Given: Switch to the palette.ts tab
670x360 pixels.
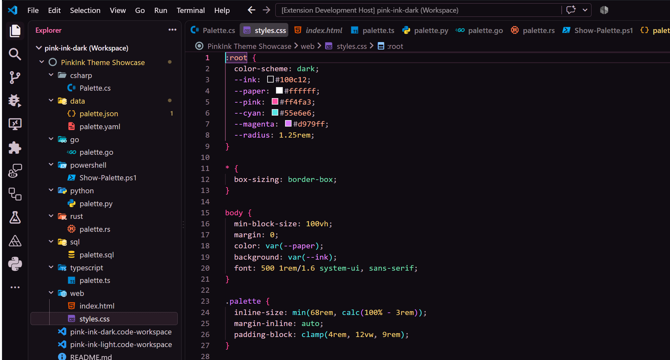Looking at the screenshot, I should pyautogui.click(x=373, y=30).
